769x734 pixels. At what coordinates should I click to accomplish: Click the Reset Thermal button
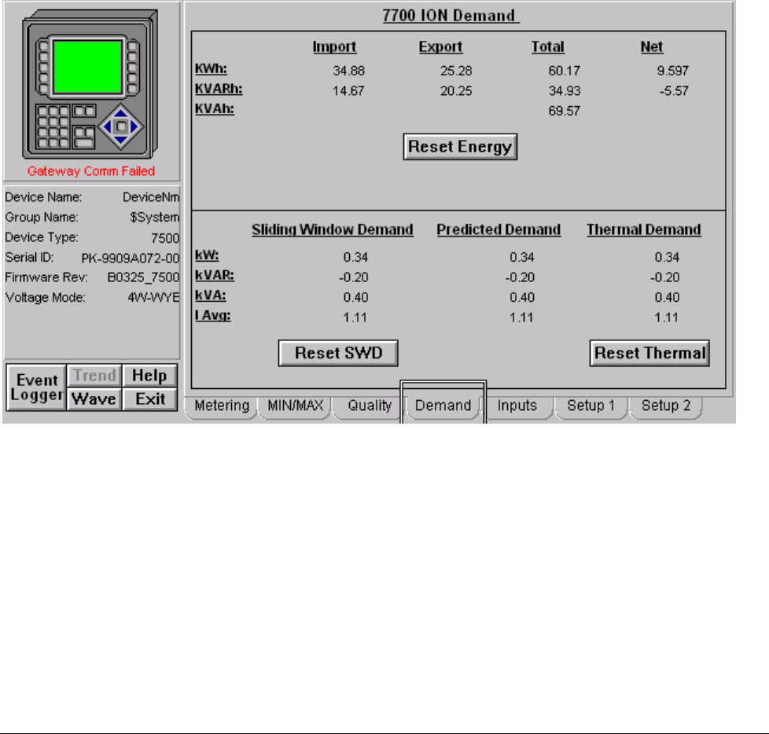[x=649, y=353]
